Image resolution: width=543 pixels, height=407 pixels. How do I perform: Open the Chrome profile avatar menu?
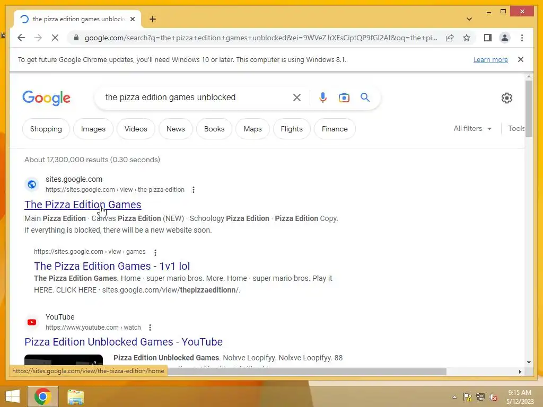[x=505, y=38]
